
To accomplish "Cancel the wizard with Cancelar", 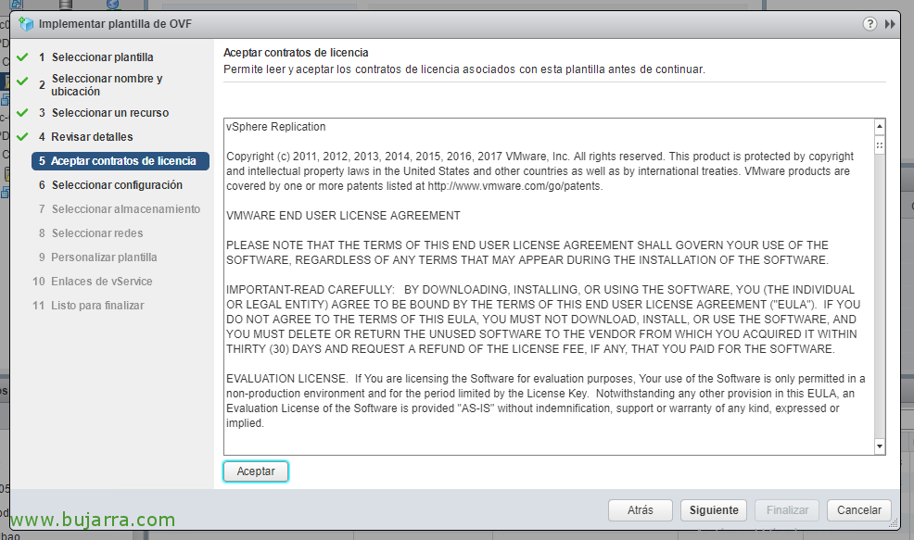I will click(x=859, y=510).
